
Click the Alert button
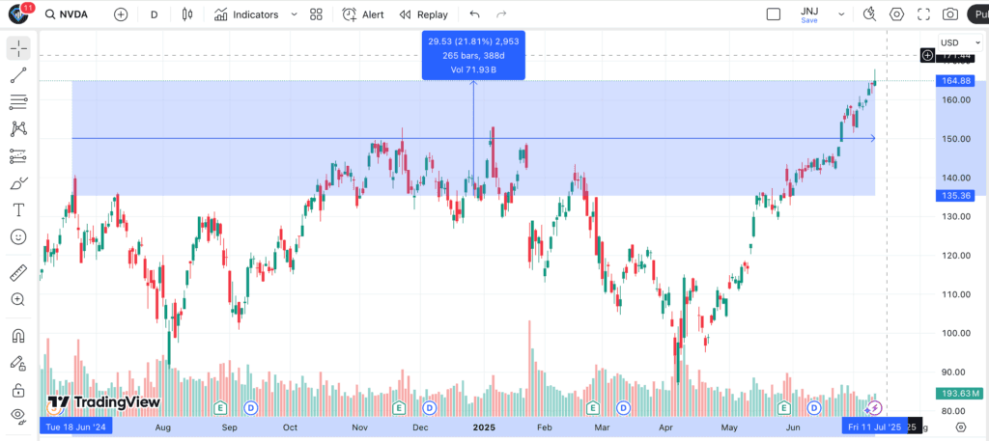[363, 14]
